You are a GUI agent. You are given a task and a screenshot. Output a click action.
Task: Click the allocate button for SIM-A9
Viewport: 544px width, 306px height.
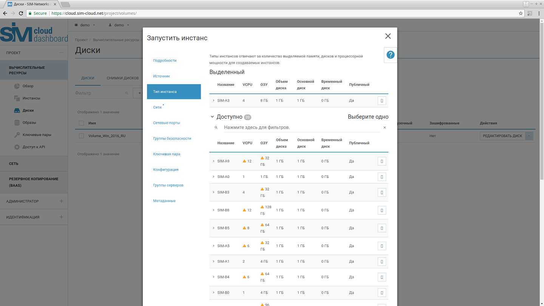click(x=382, y=161)
